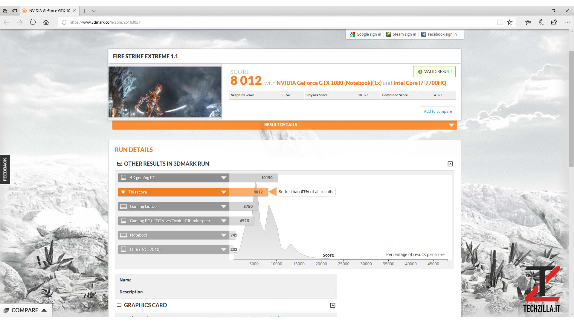The width and height of the screenshot is (574, 323).
Task: Sign in with Google
Action: click(366, 34)
